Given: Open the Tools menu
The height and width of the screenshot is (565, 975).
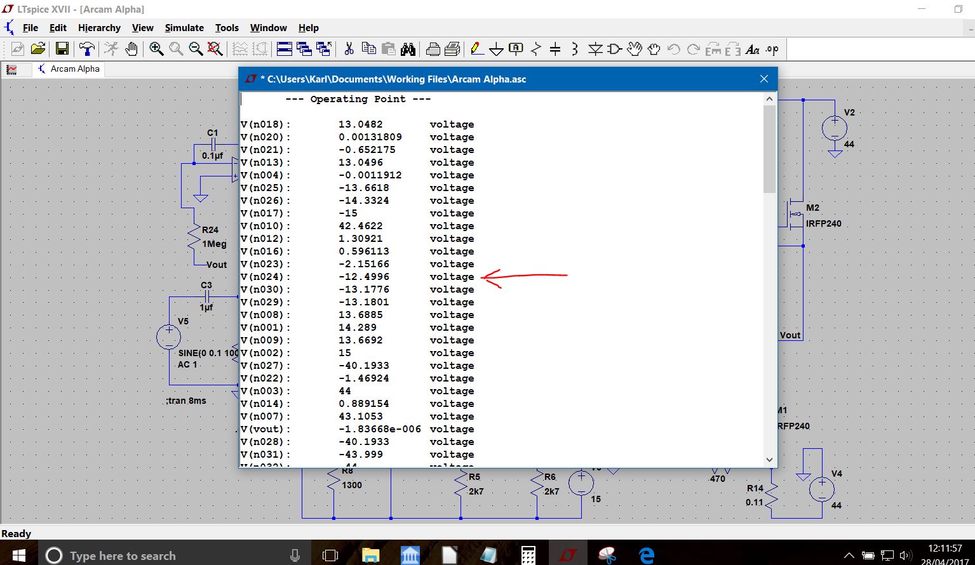Looking at the screenshot, I should tap(227, 28).
